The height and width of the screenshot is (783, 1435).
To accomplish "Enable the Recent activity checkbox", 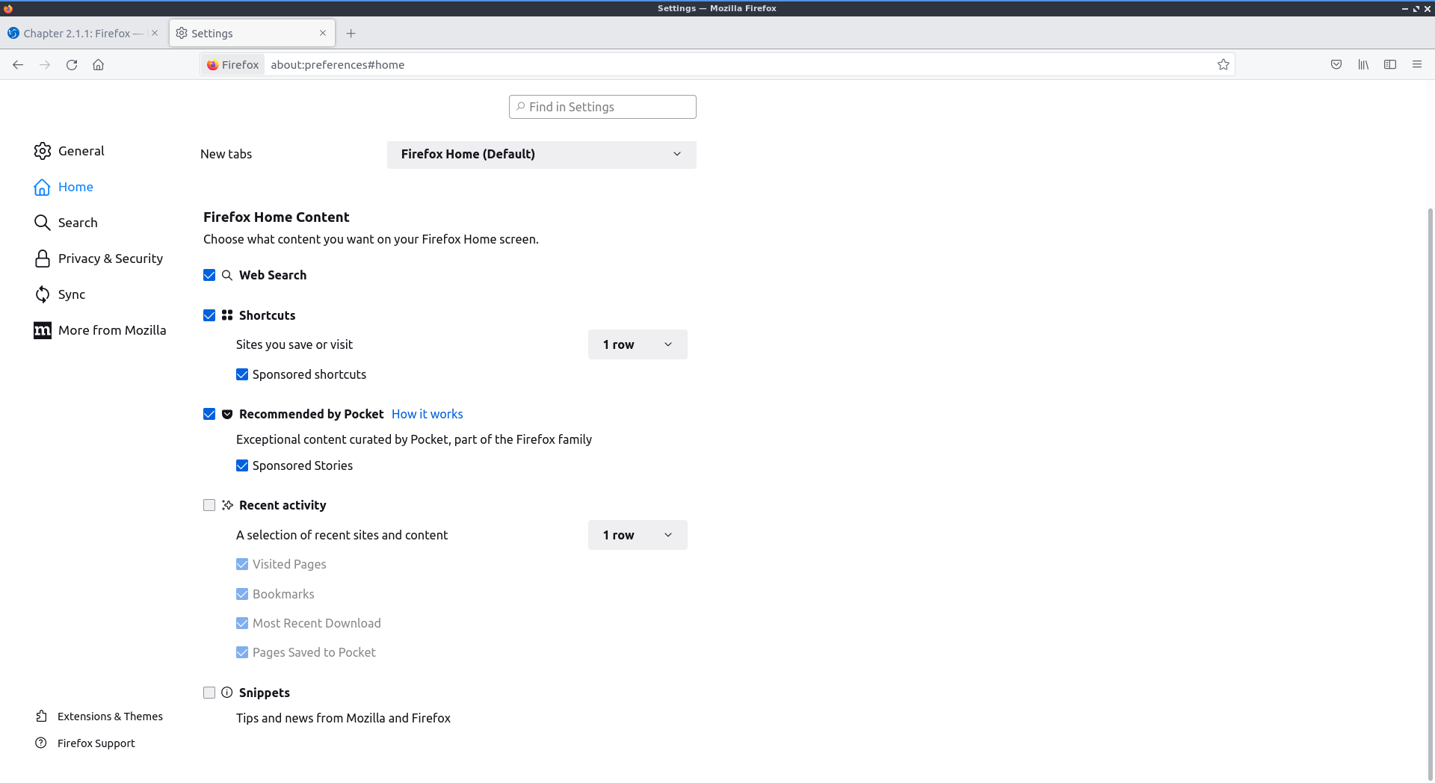I will point(209,505).
